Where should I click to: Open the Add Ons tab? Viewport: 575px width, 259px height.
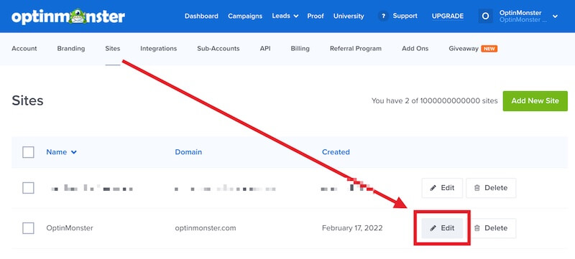(x=415, y=48)
